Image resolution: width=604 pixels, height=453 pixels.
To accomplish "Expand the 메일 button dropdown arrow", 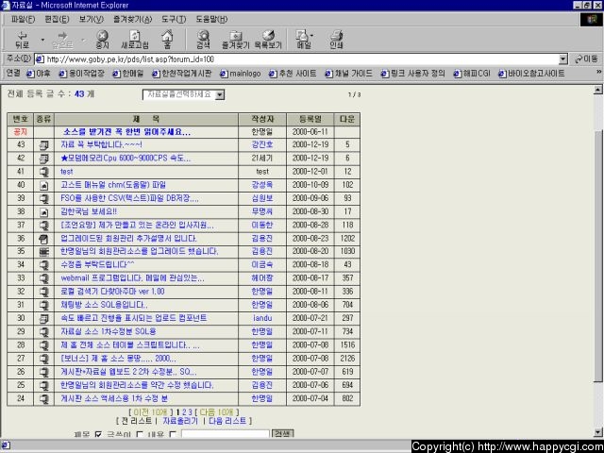I will pyautogui.click(x=311, y=36).
